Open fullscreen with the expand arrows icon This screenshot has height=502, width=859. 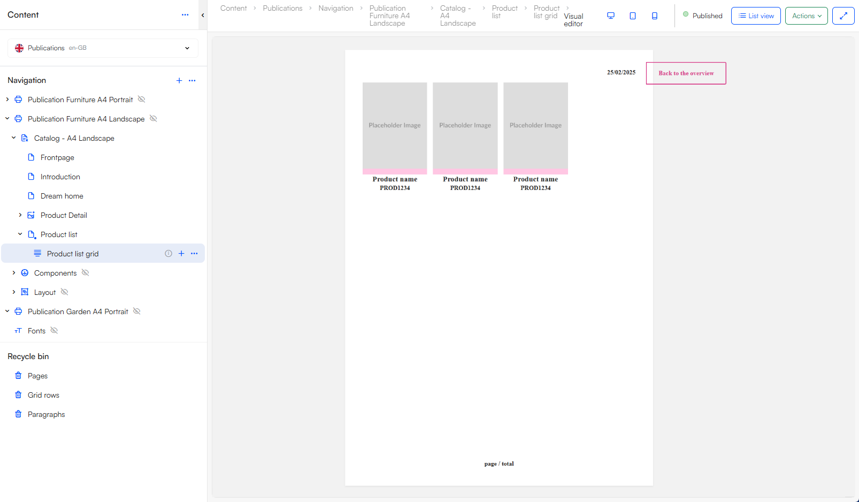point(843,16)
